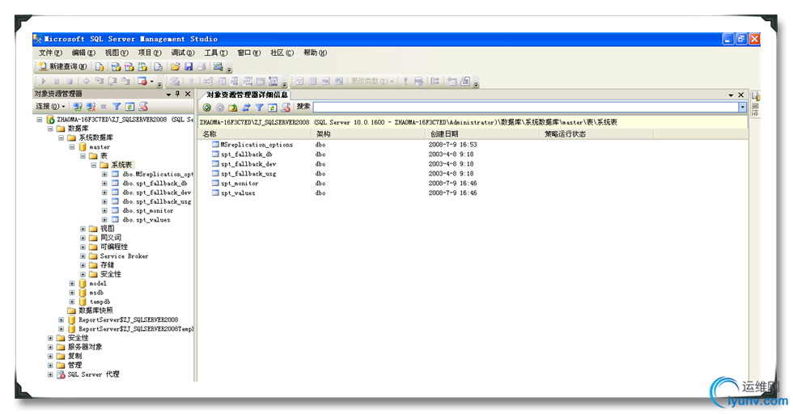The width and height of the screenshot is (793, 414).
Task: Click the Filter funnel icon in Object Explorer toolbar
Action: pos(117,107)
